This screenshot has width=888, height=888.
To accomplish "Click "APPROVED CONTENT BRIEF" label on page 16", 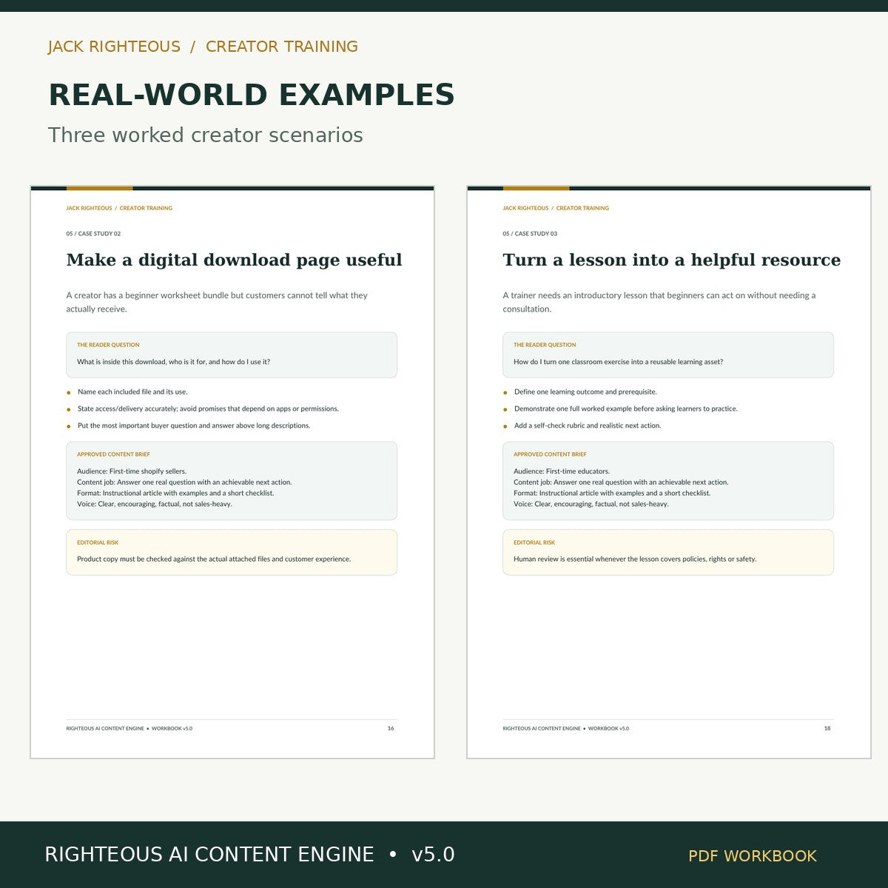I will point(113,454).
